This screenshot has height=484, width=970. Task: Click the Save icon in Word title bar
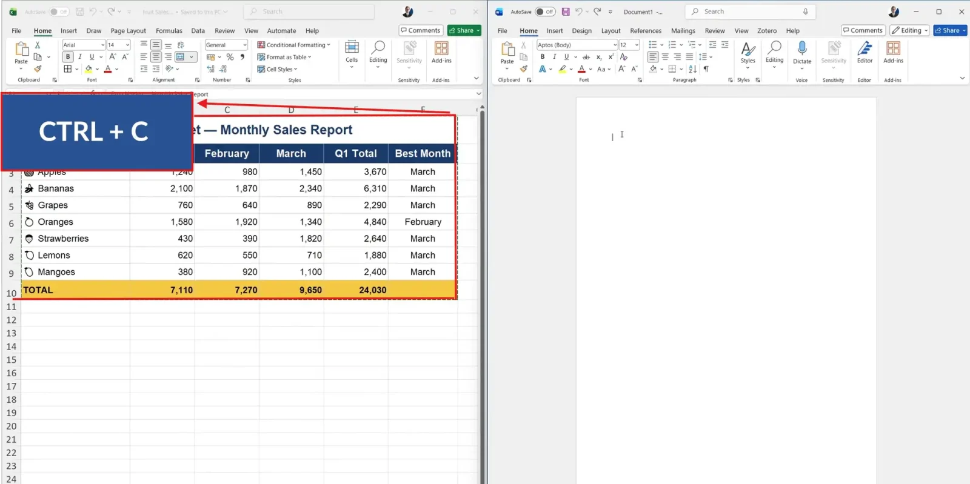[566, 12]
